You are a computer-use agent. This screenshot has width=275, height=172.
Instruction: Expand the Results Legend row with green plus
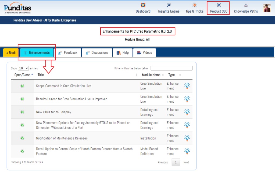(22, 99)
